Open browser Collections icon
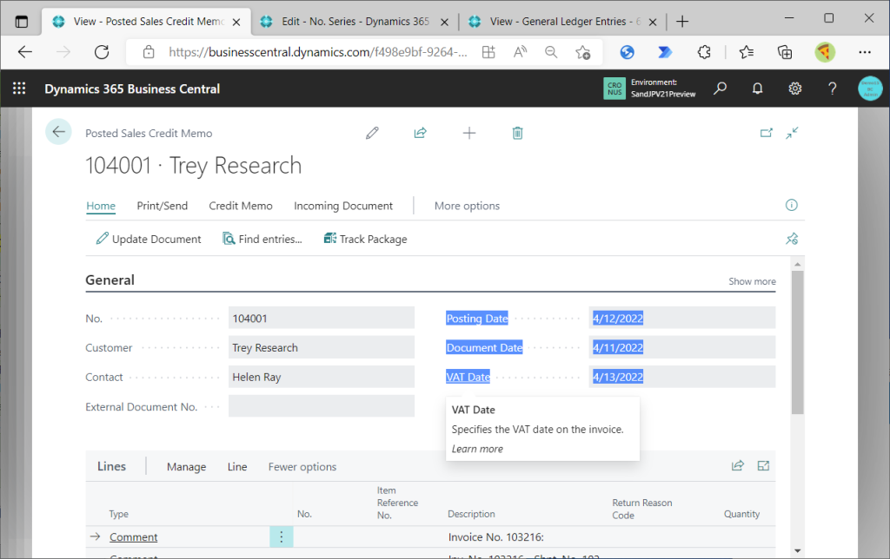This screenshot has height=559, width=890. [785, 52]
